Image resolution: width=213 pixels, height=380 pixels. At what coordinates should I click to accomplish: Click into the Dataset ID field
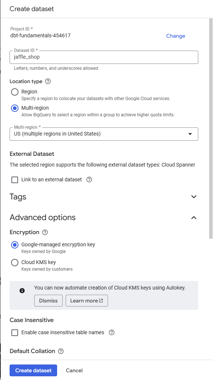pos(104,57)
